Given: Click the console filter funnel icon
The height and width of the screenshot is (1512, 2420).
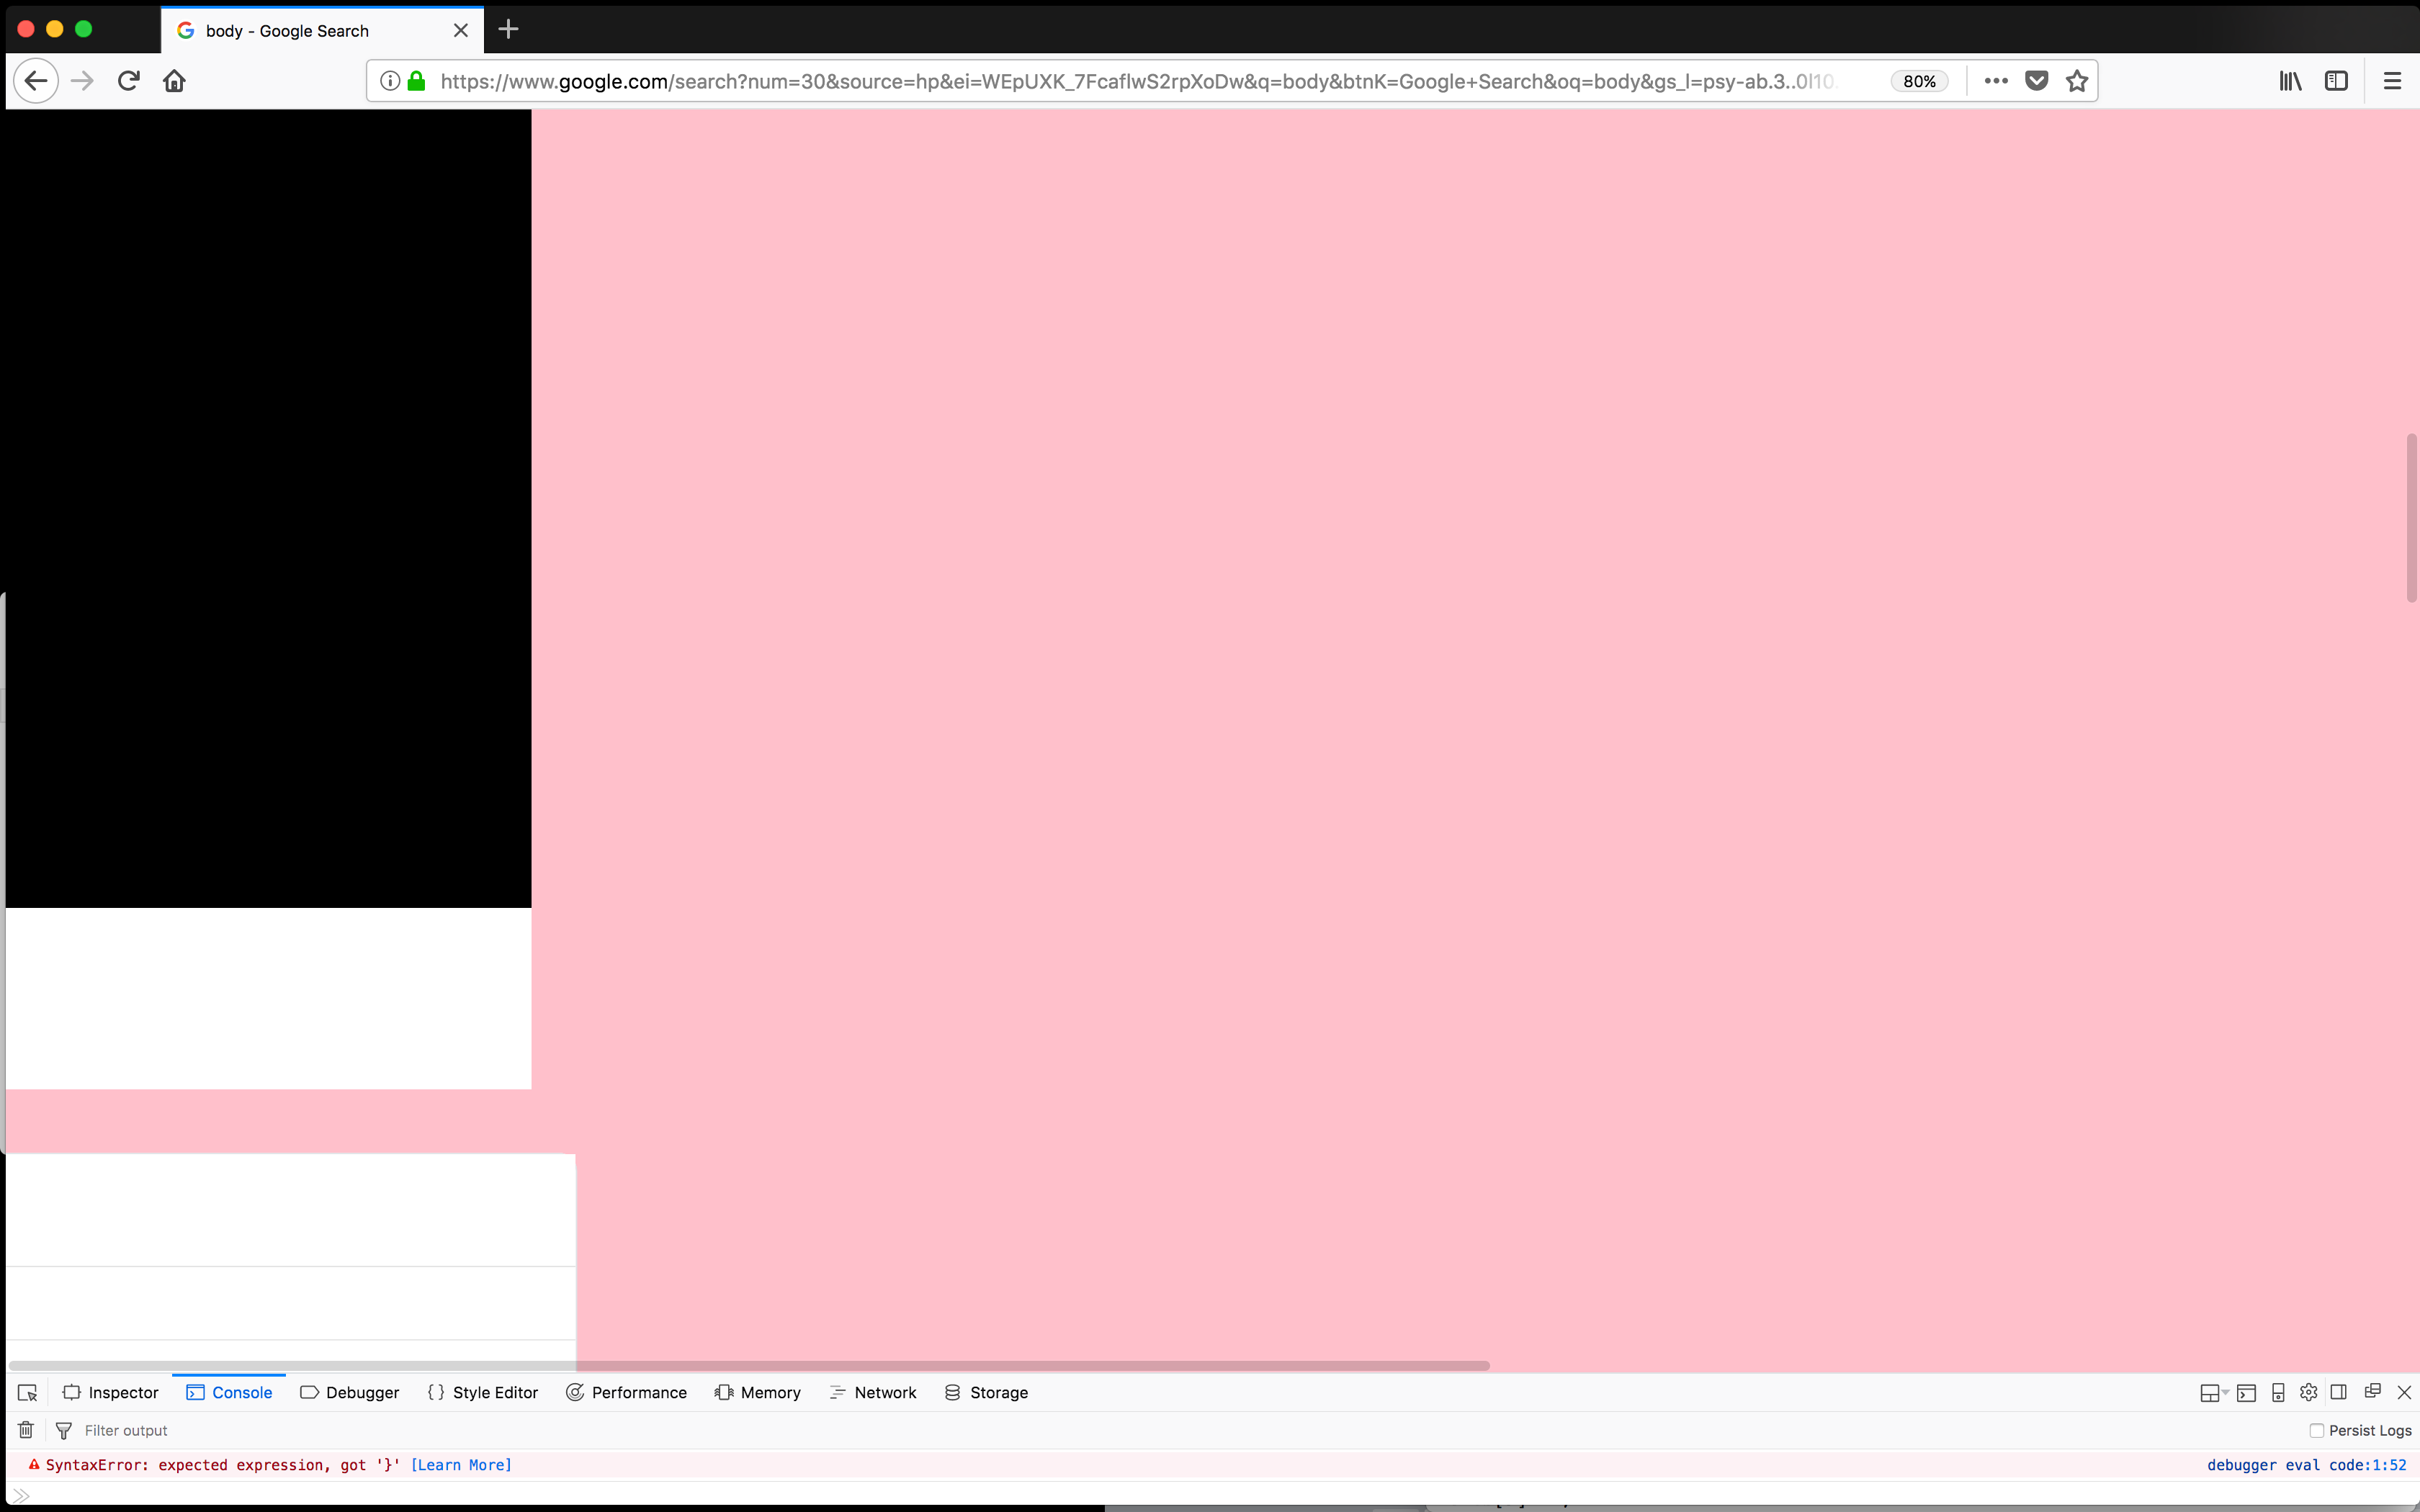Looking at the screenshot, I should coord(64,1431).
